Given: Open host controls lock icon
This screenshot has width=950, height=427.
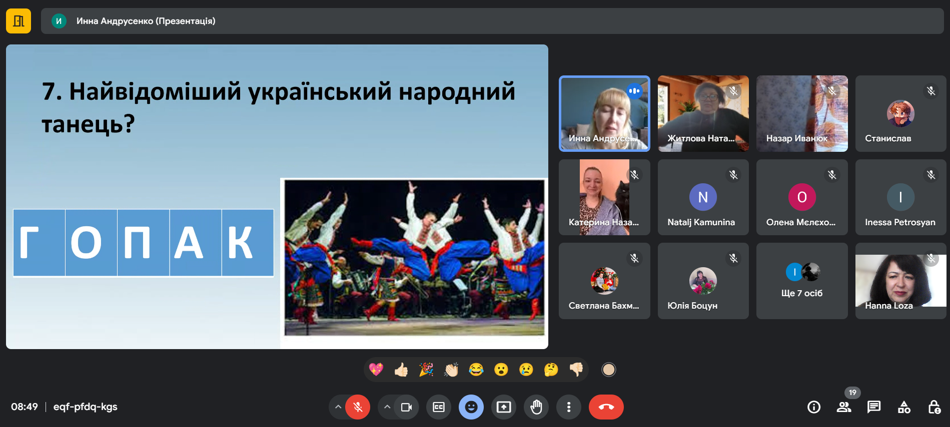Looking at the screenshot, I should [934, 407].
